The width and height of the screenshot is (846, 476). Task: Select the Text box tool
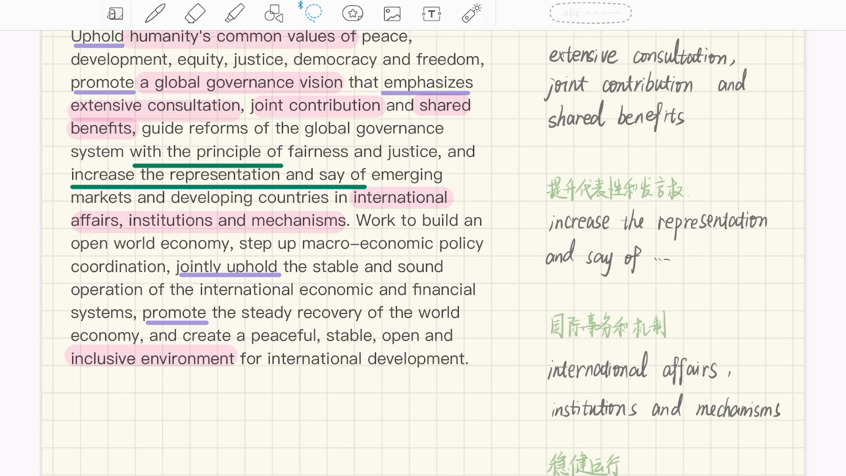pos(432,14)
